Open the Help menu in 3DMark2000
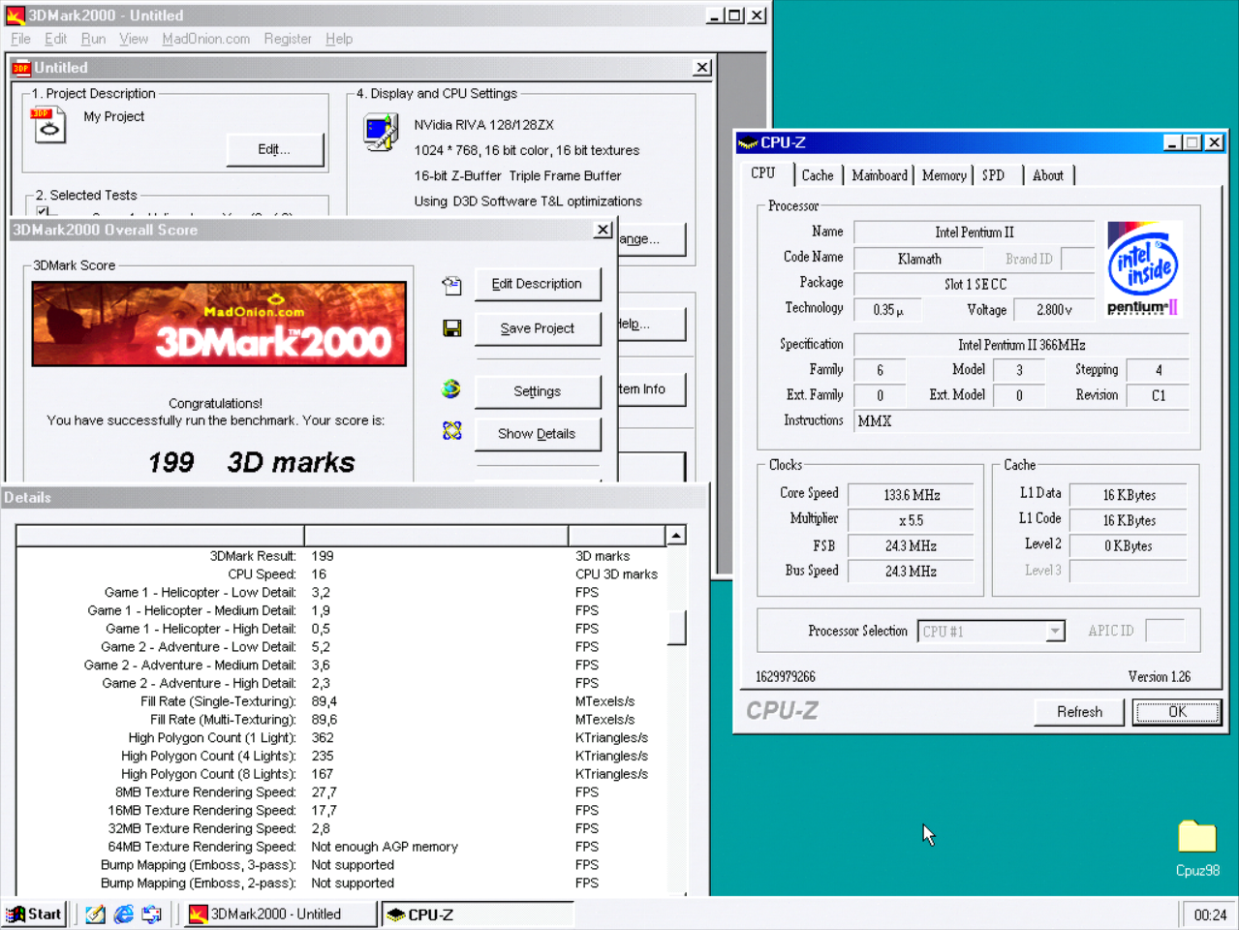Viewport: 1239px width, 930px height. (339, 39)
